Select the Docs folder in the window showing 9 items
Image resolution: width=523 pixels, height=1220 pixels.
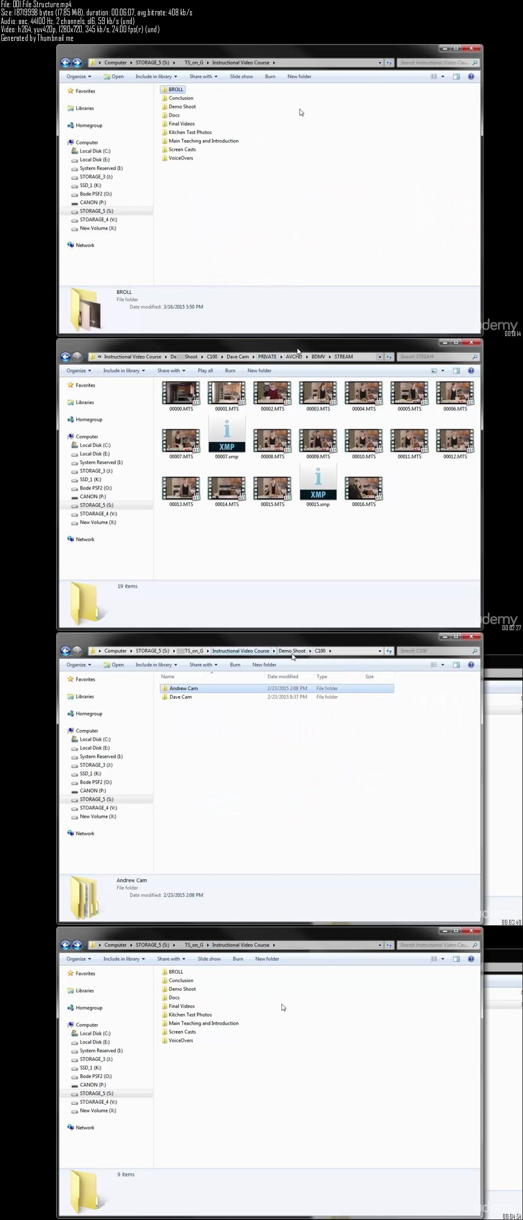(171, 997)
